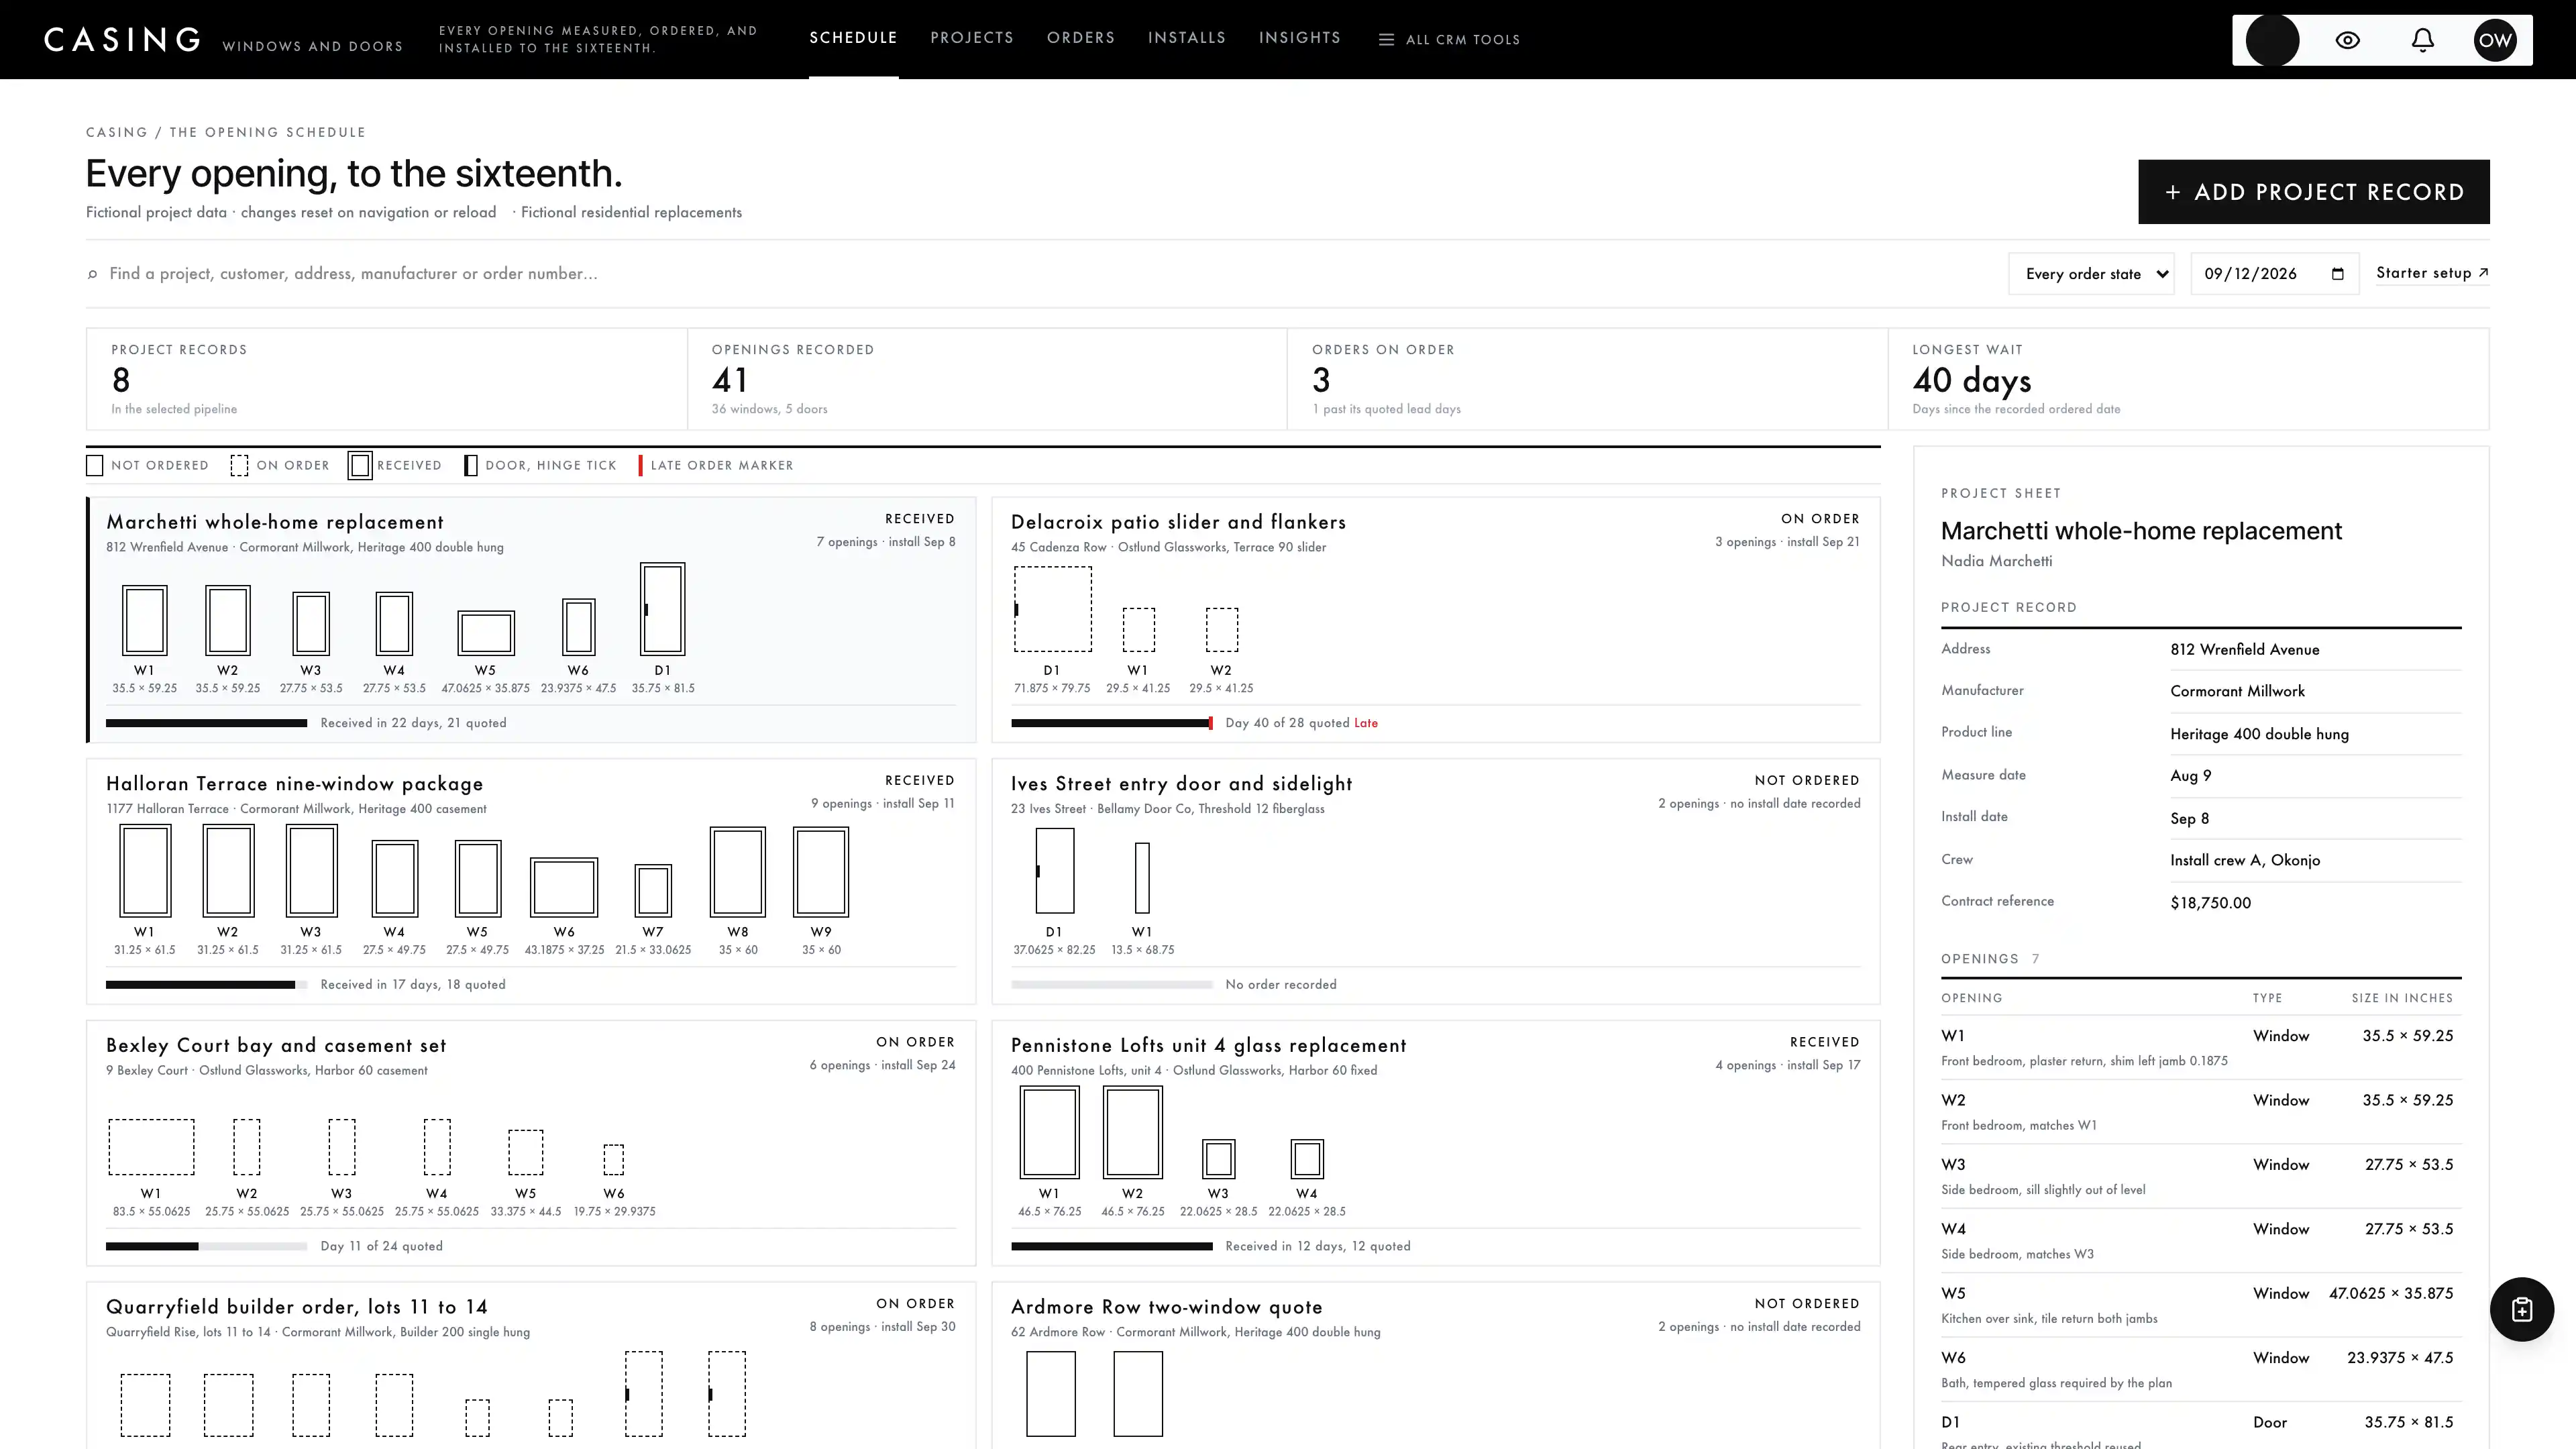2576x1449 pixels.
Task: Click the Openings Recorded 41 stat
Action: tap(986, 379)
